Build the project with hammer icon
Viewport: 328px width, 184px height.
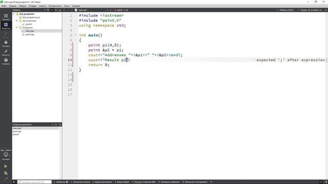coord(6,179)
